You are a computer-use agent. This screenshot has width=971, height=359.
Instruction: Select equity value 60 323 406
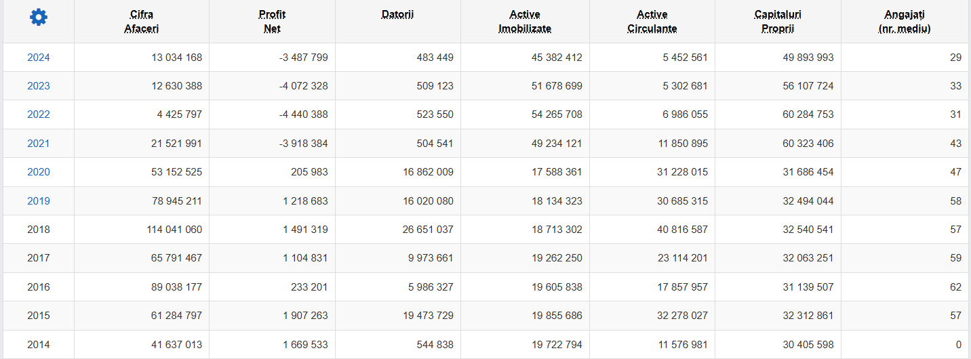pyautogui.click(x=808, y=144)
